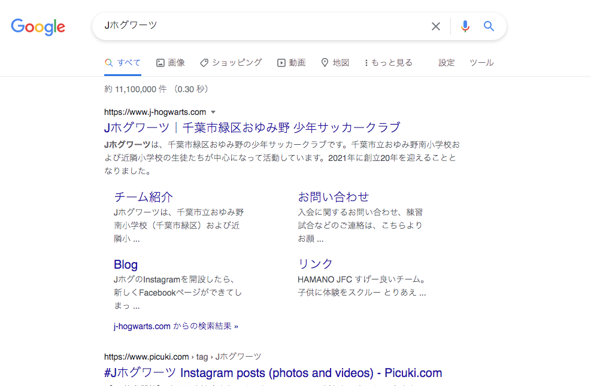
Task: Open the チーム紹介 sitelink
Action: click(143, 196)
